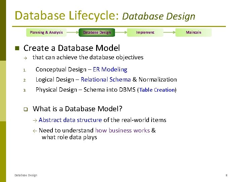This screenshot has height=182, width=242.
Task: Click 'Physical Design – Schema into DBMS' text
Action: 85,90
